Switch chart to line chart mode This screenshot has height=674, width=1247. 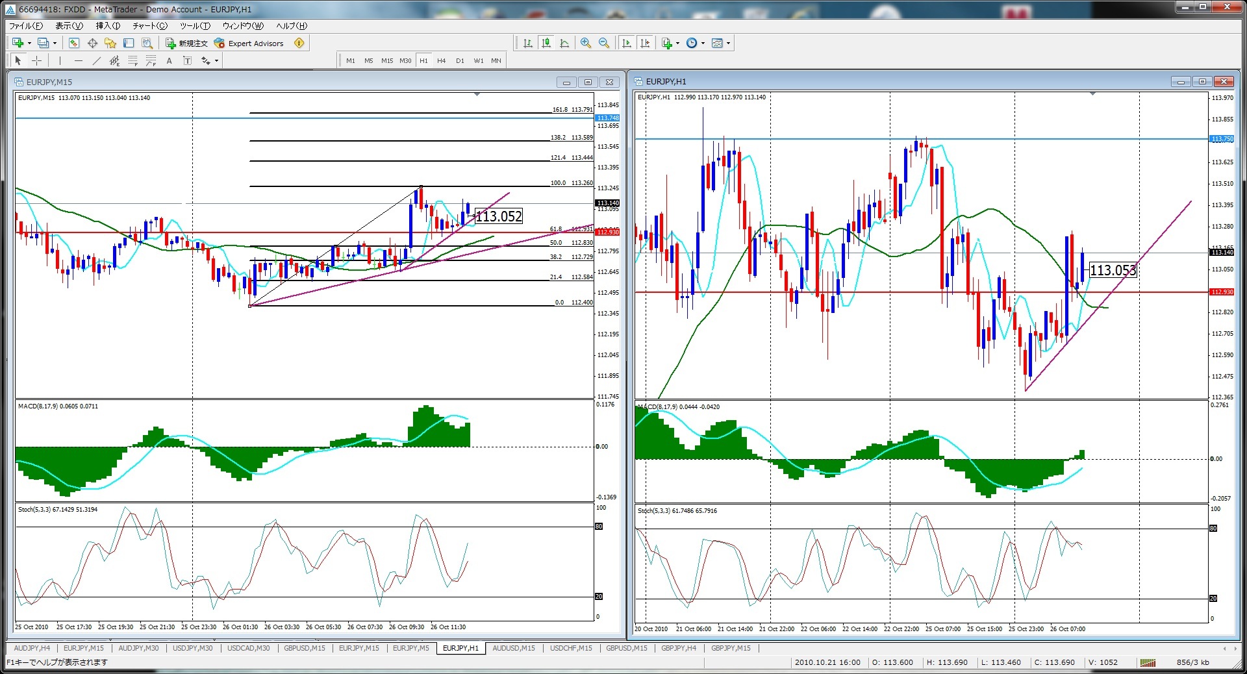564,43
